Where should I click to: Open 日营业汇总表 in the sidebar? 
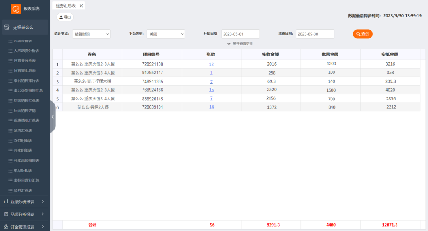[24, 70]
